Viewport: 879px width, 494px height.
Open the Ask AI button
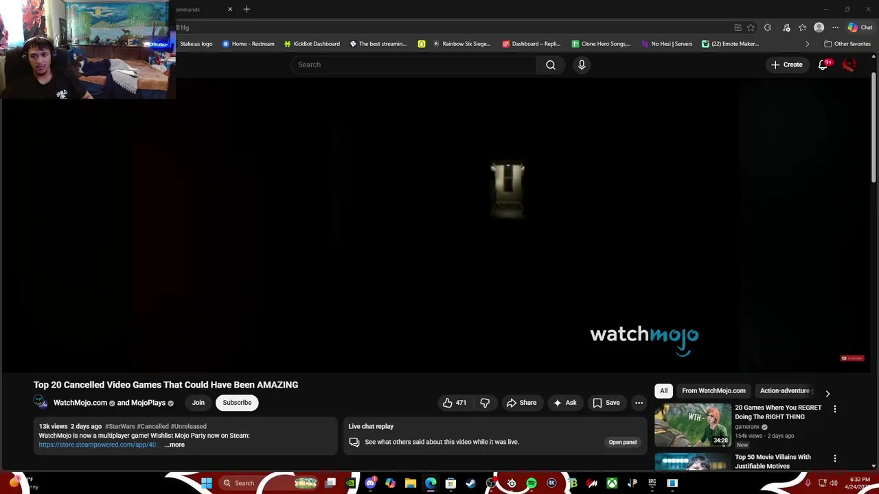coord(565,403)
